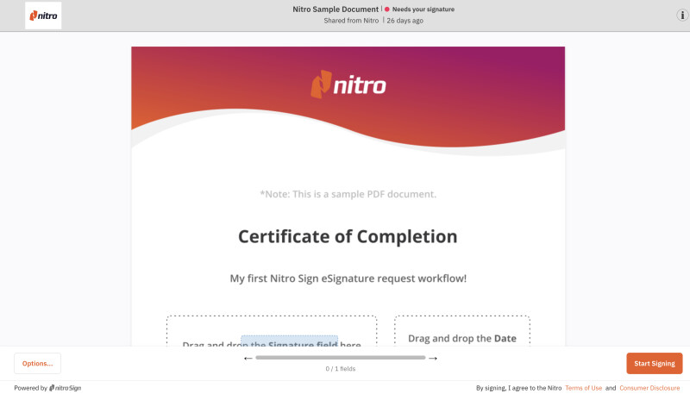Click the nitroSign logo in footer
This screenshot has height=394, width=690.
point(65,388)
